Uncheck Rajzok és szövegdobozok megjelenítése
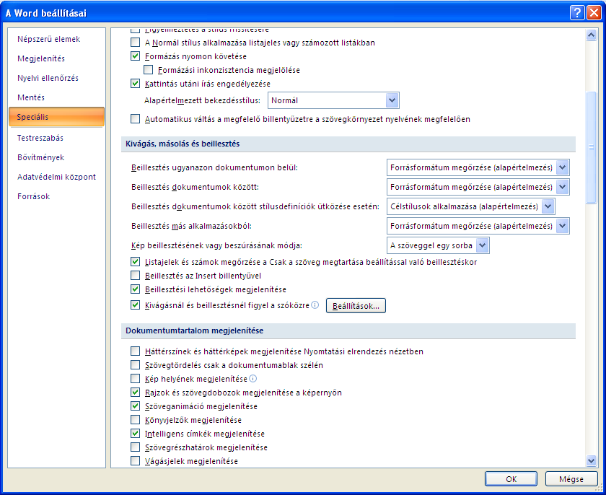Viewport: 606px width, 495px height. 136,393
